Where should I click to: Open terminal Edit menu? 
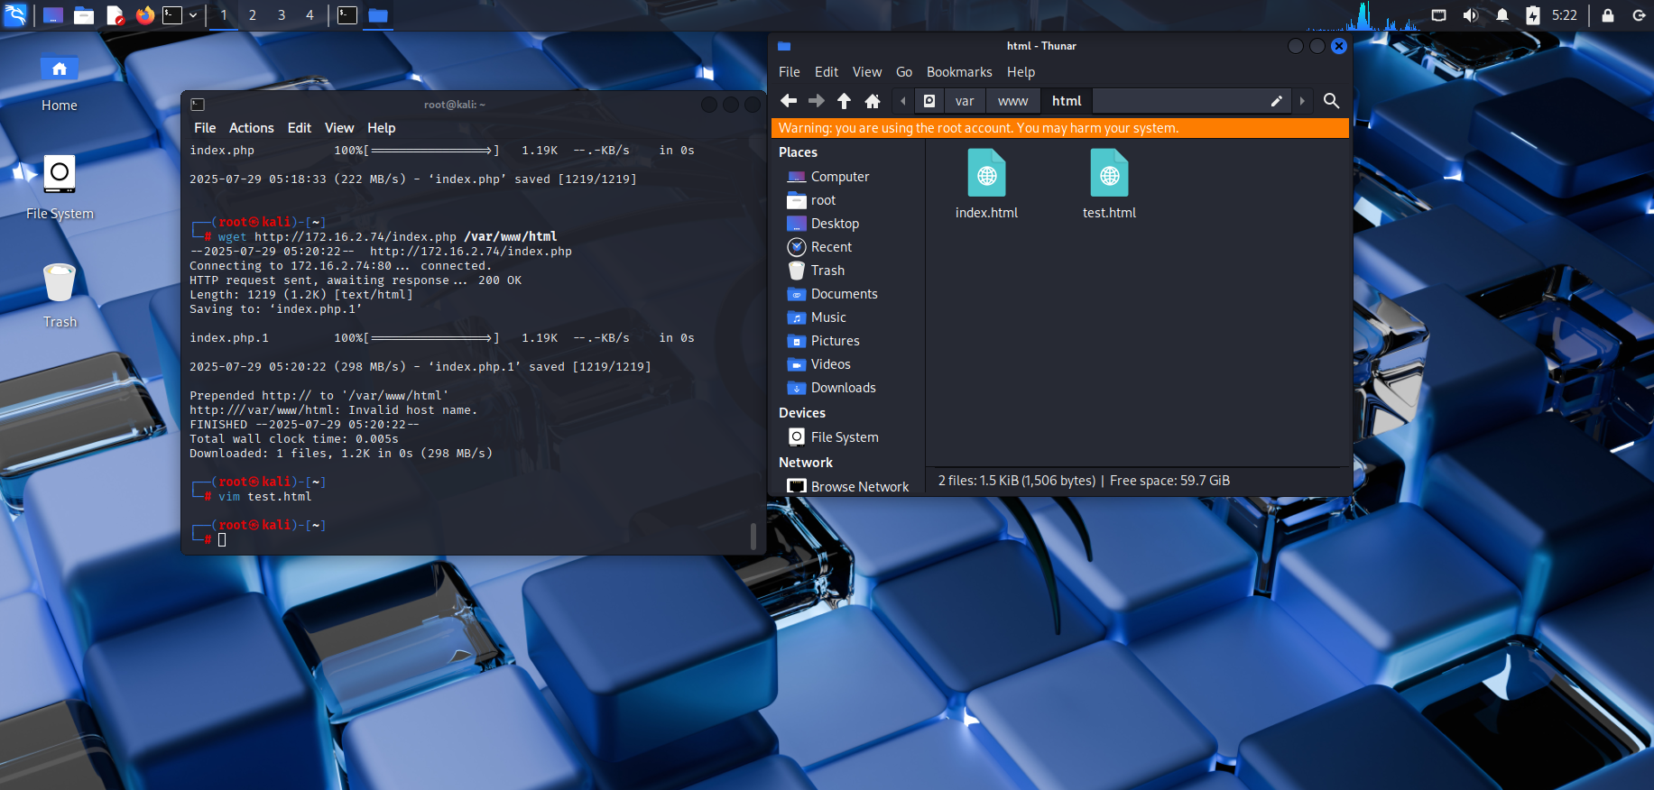299,128
